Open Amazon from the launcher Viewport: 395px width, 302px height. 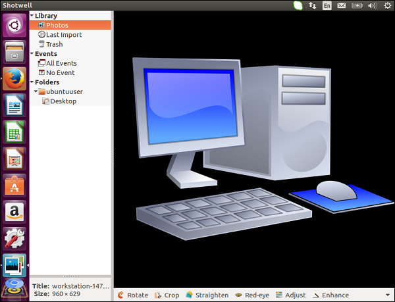coord(14,212)
